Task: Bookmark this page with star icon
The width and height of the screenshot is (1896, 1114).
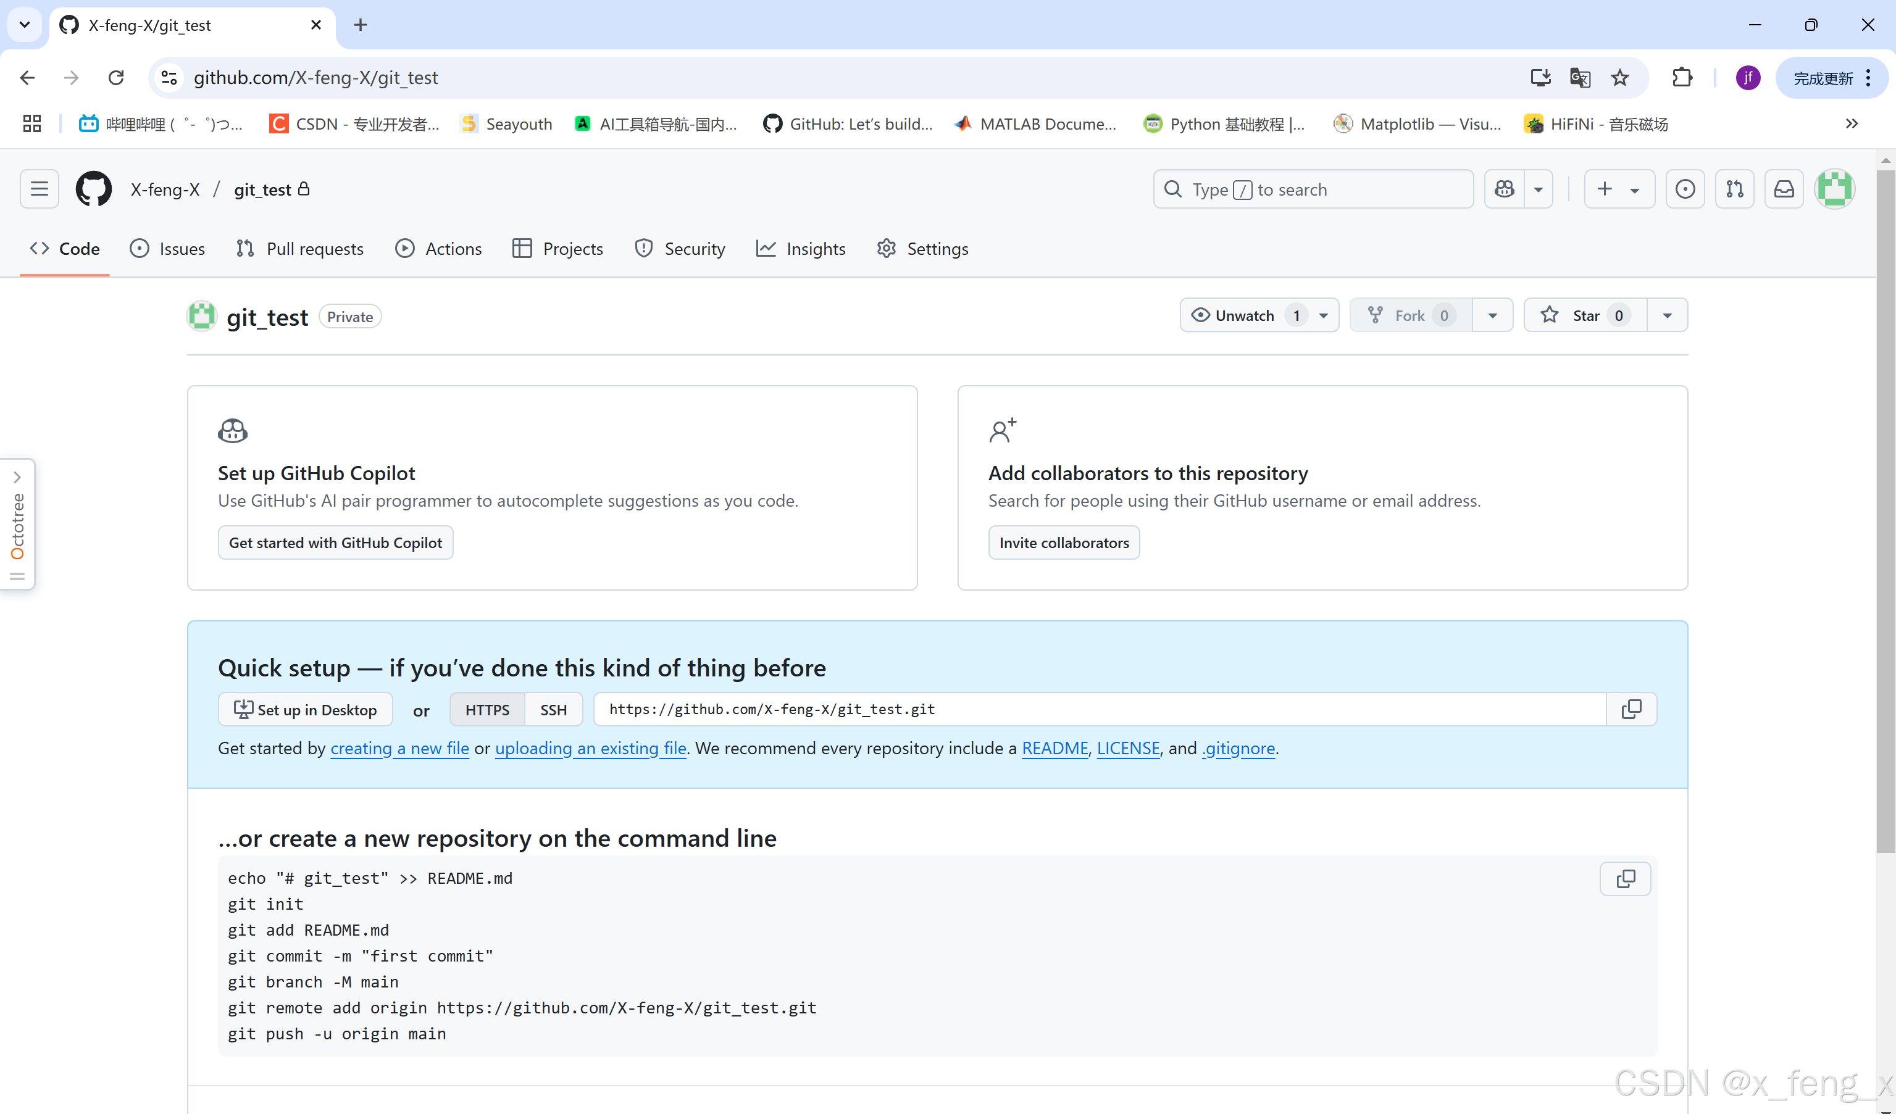Action: pos(1620,78)
